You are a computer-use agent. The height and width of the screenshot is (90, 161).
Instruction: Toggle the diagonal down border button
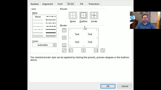click(103, 50)
